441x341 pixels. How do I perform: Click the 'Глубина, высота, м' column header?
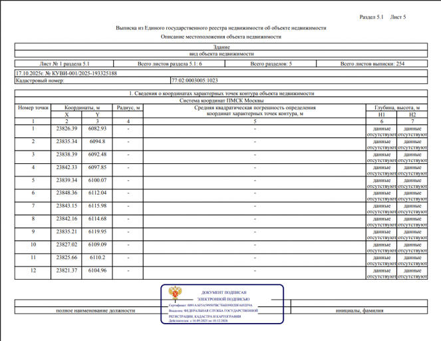pos(397,108)
